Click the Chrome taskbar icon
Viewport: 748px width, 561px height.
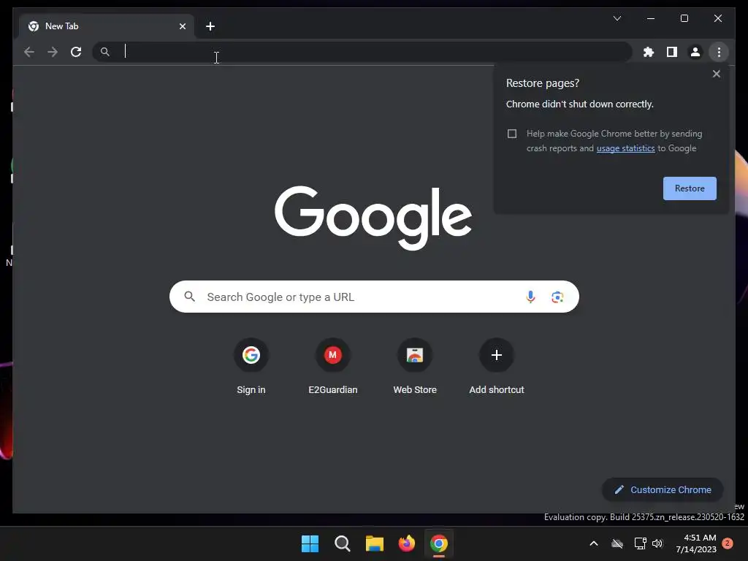(438, 543)
